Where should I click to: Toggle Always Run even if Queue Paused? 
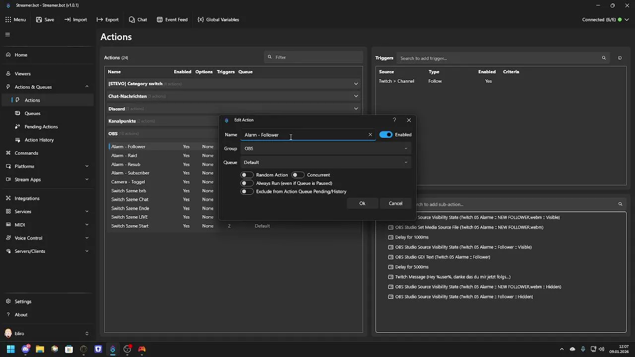point(247,183)
